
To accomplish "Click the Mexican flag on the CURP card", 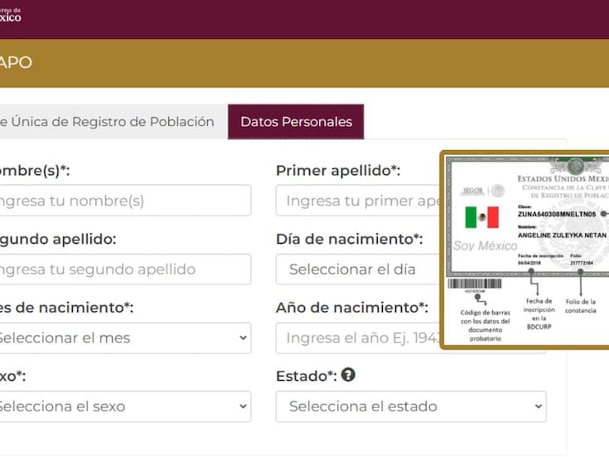I will pos(481,217).
